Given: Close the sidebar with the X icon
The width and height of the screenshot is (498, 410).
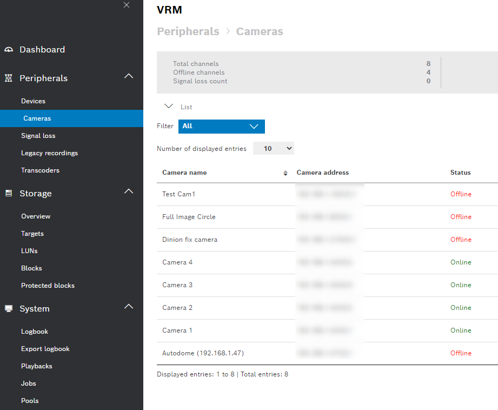Looking at the screenshot, I should coord(127,5).
